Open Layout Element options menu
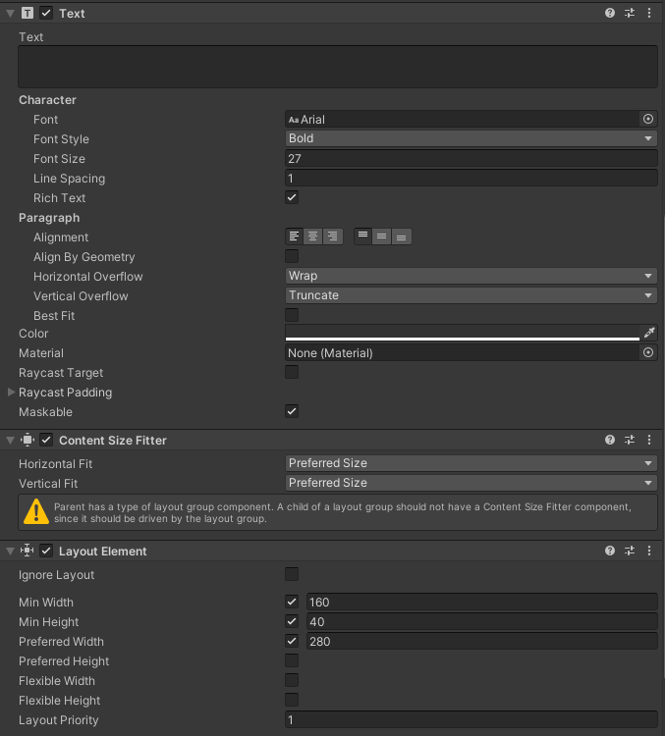Viewport: 665px width, 736px height. click(x=649, y=551)
